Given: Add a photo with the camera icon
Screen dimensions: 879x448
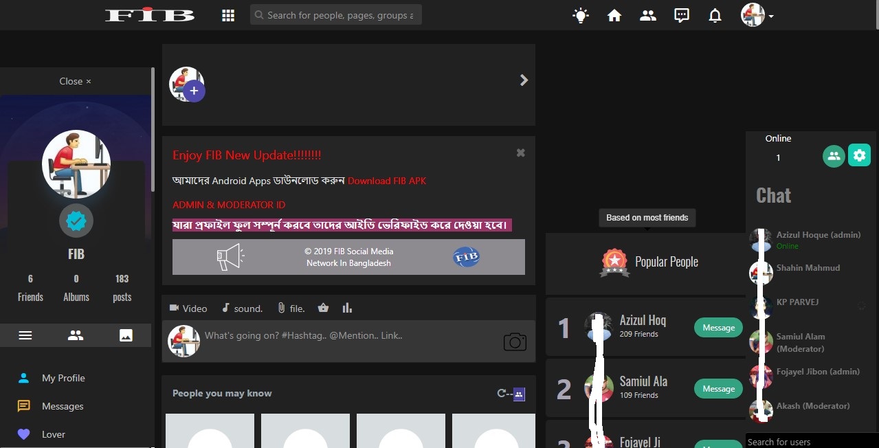Looking at the screenshot, I should [x=515, y=341].
